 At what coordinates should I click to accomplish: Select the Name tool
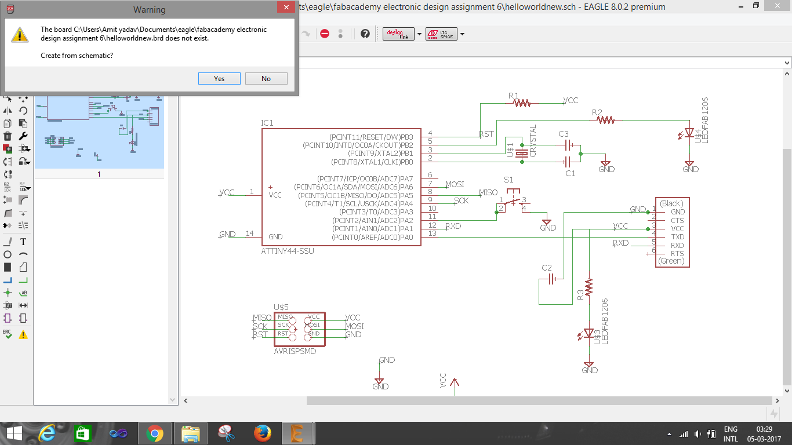[x=8, y=187]
